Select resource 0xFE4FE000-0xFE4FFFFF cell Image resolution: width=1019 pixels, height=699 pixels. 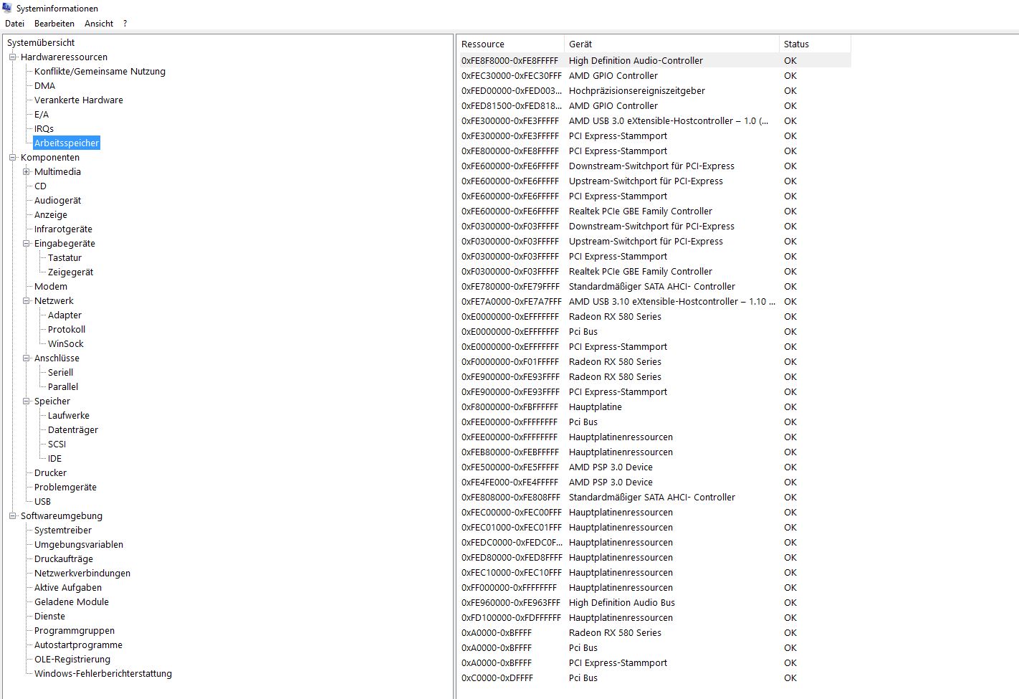509,482
